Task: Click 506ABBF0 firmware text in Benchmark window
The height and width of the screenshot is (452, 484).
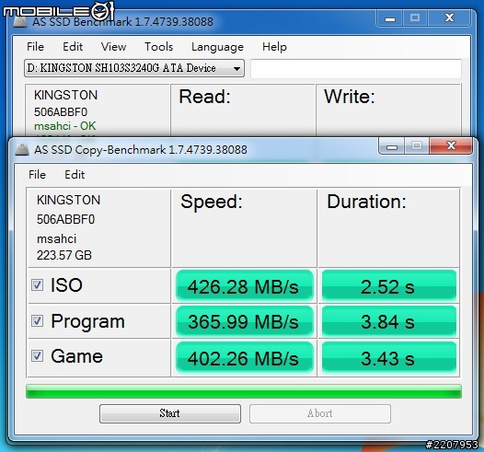Action: coord(61,112)
